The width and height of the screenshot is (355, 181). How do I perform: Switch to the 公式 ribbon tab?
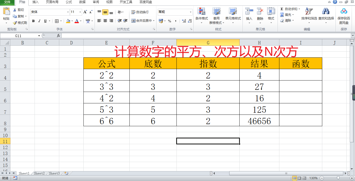point(69,2)
